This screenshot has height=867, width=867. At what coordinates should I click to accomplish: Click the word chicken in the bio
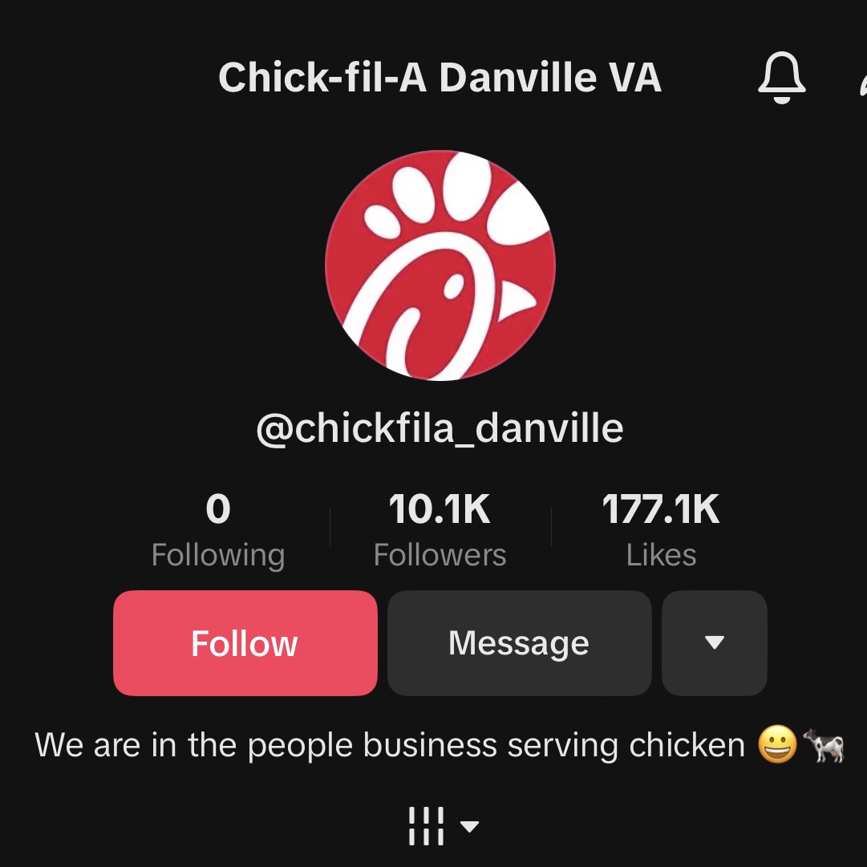coord(687,745)
